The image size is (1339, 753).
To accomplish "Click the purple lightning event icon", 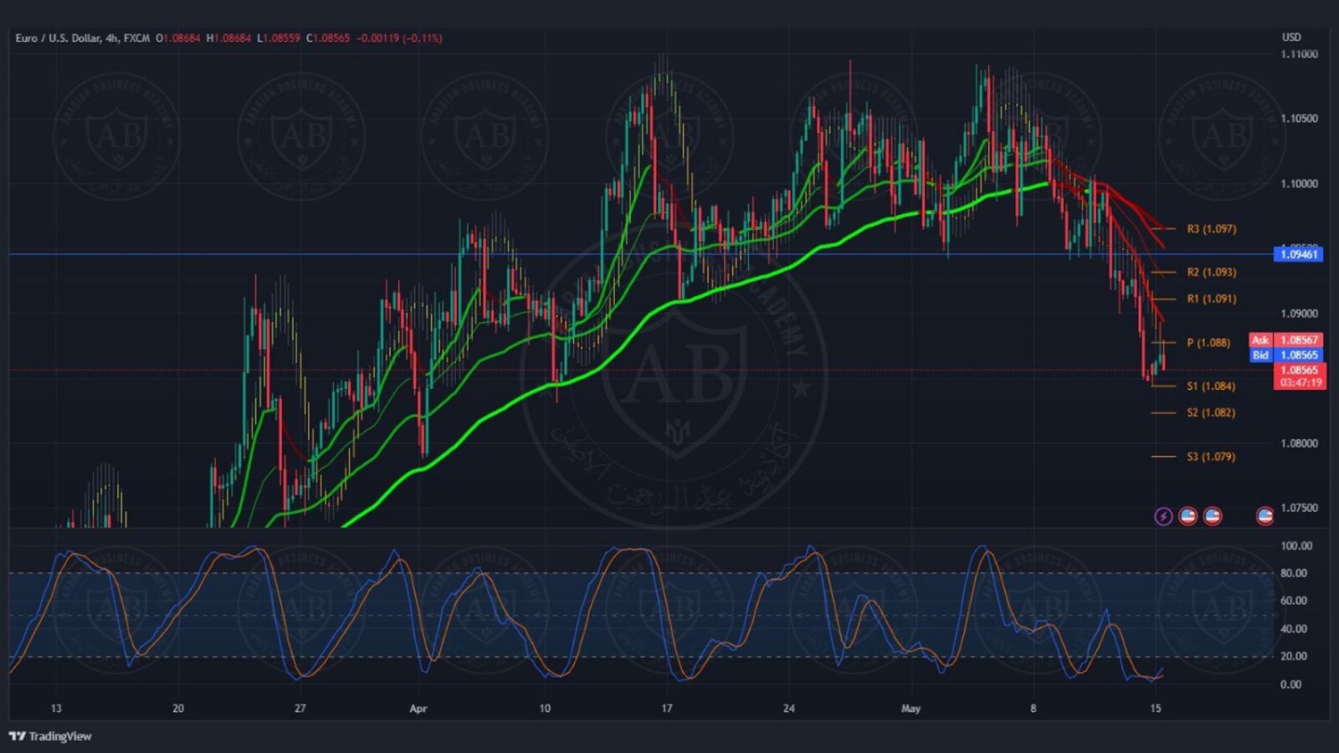I will click(x=1163, y=516).
